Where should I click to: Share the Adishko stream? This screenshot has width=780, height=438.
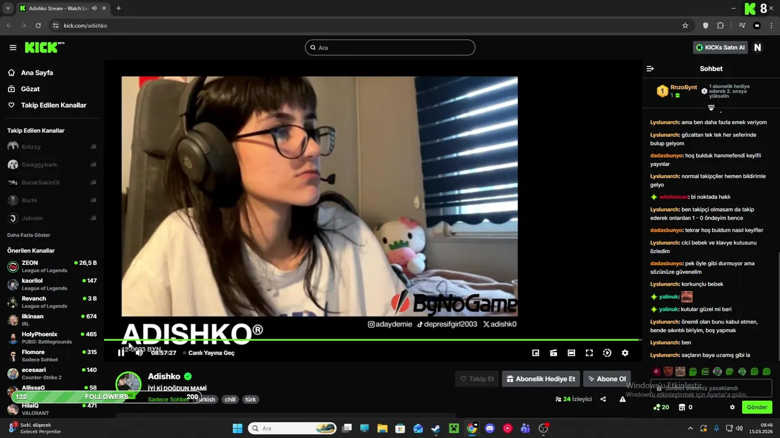[x=603, y=399]
